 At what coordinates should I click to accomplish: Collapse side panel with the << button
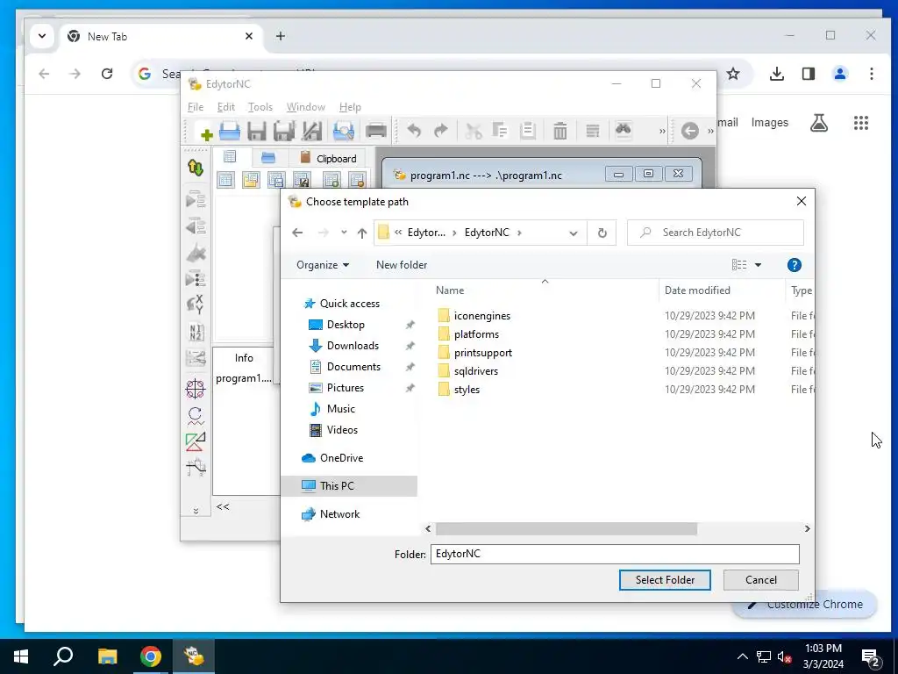point(223,506)
